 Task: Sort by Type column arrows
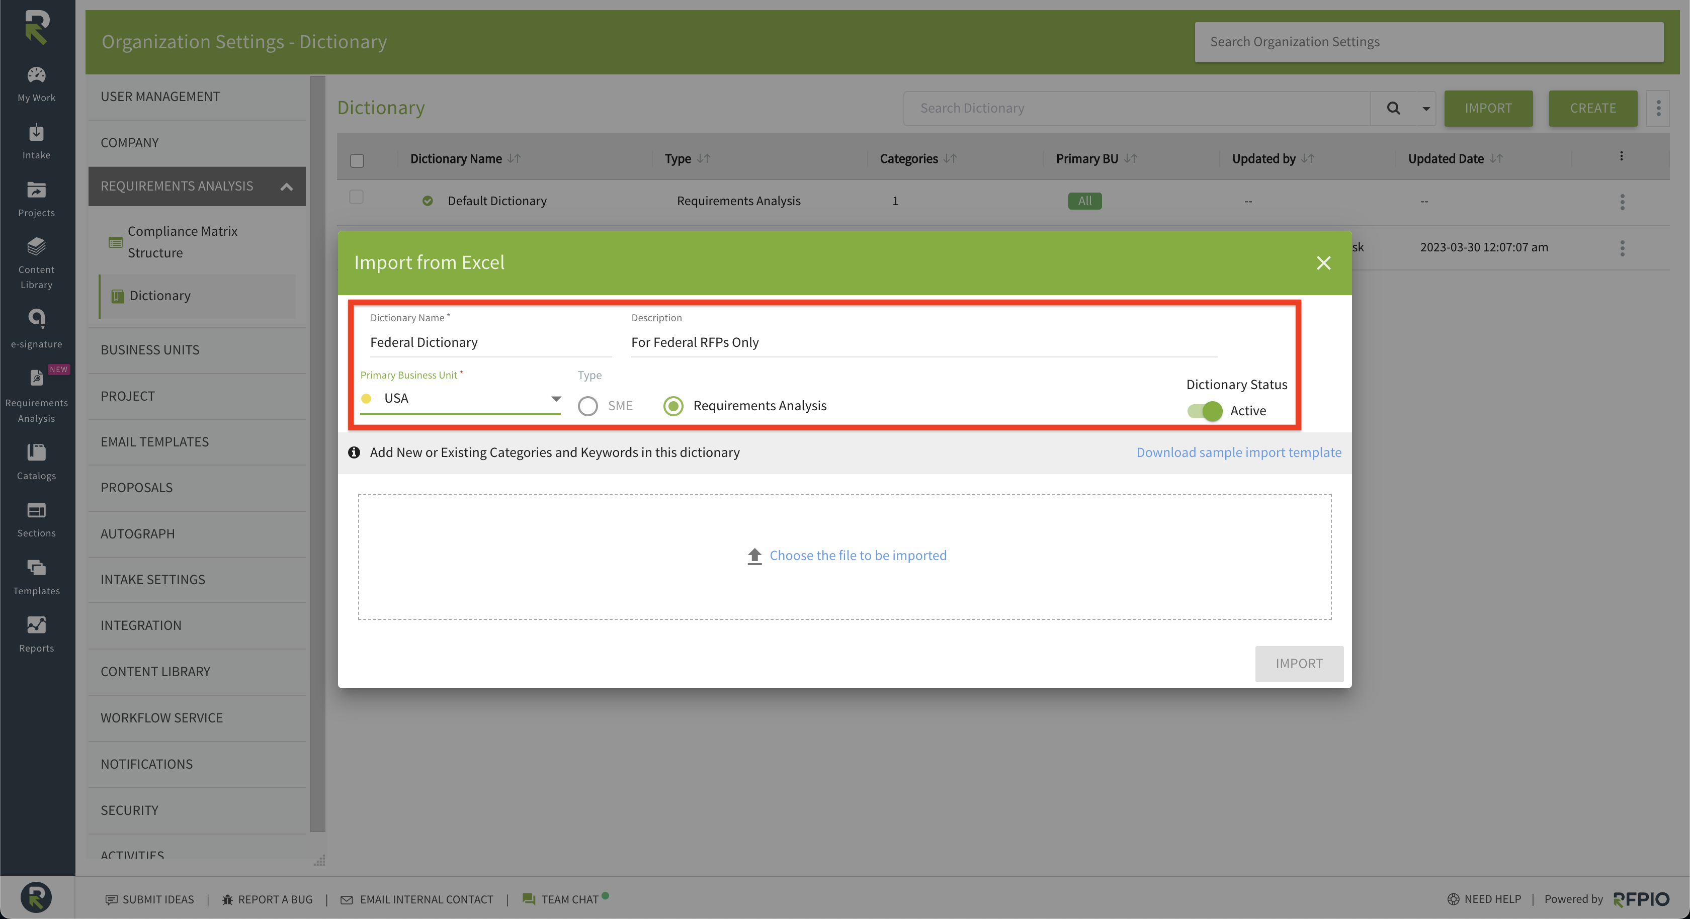tap(703, 159)
